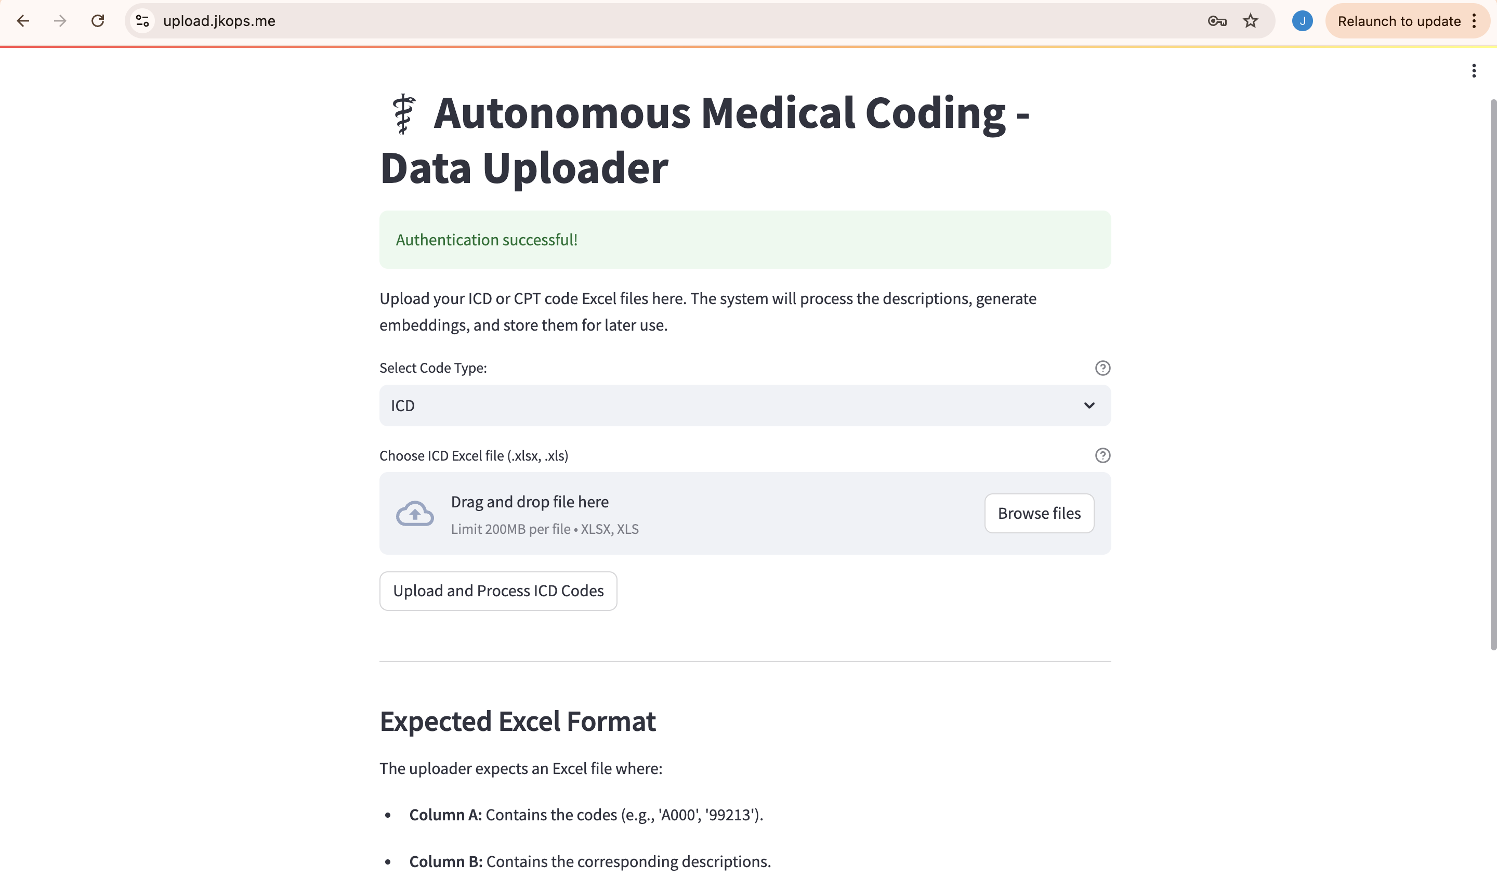Open the Chrome profile avatar J
This screenshot has width=1497, height=890.
(x=1302, y=21)
